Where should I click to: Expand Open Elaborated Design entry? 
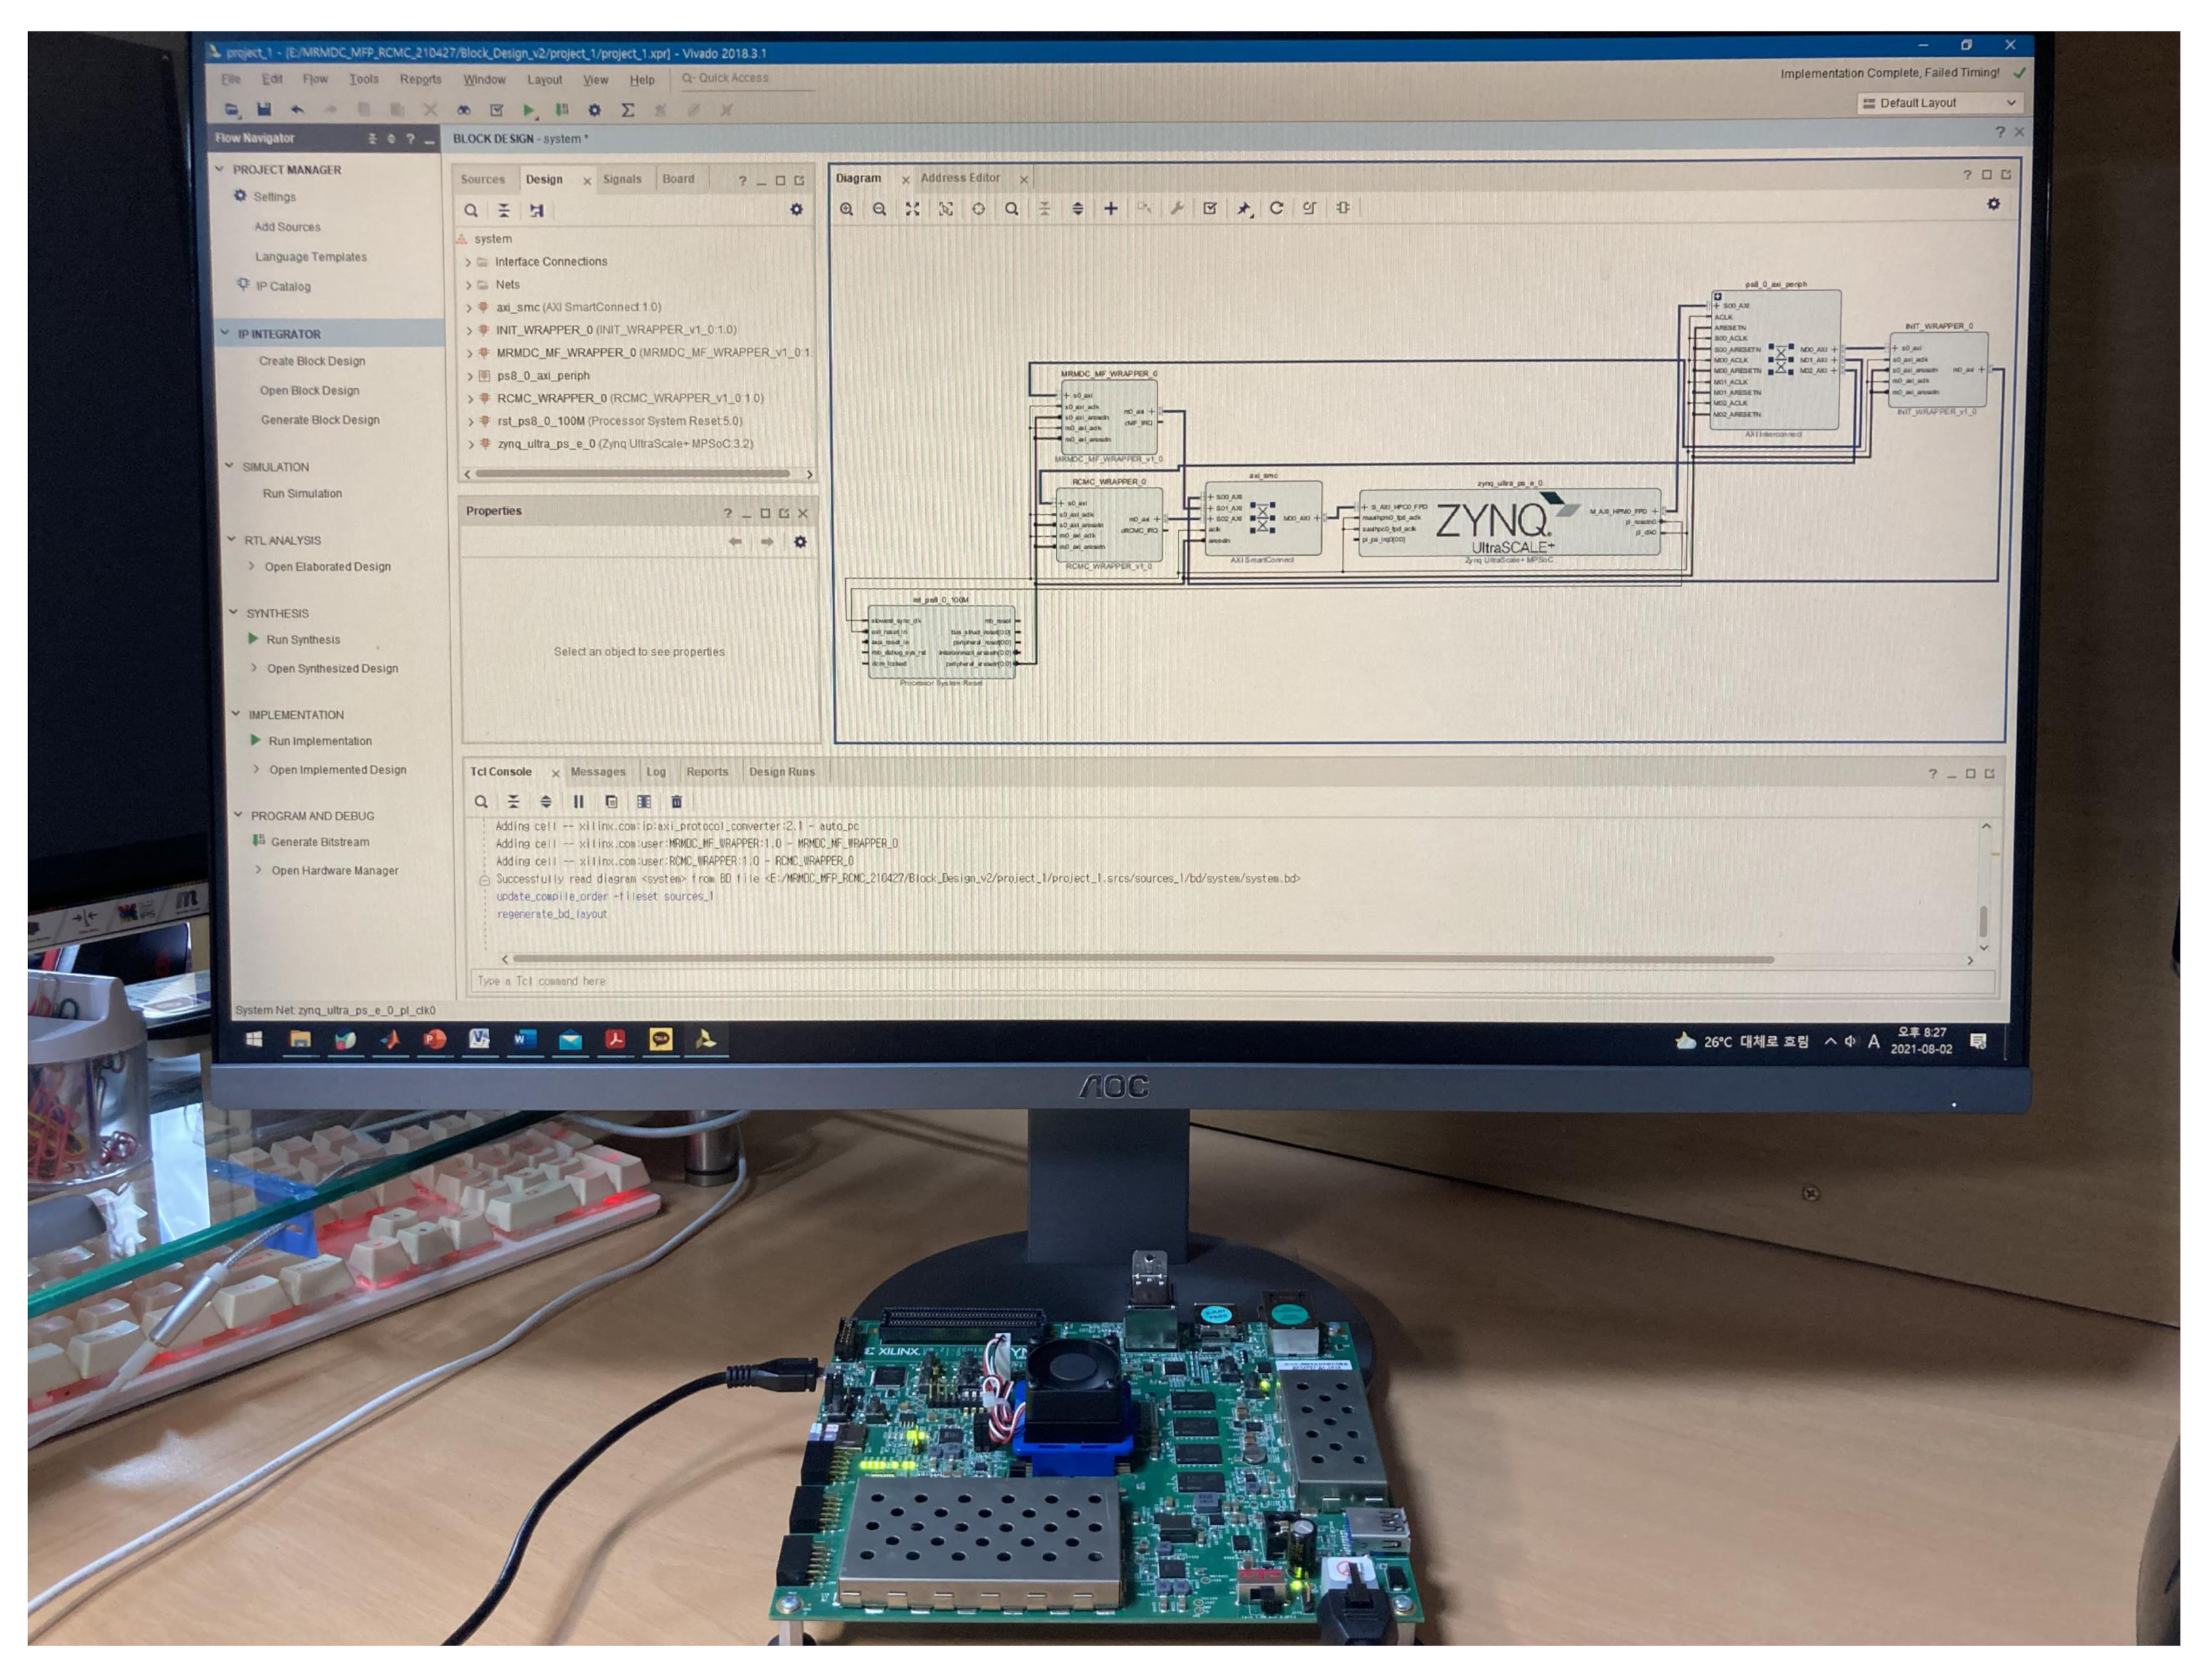coord(251,567)
